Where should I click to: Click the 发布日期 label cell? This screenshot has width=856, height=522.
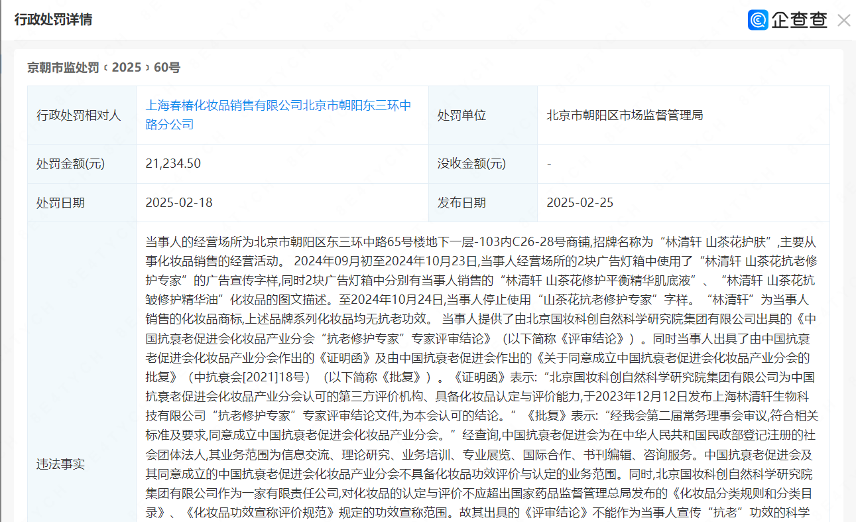(x=461, y=203)
